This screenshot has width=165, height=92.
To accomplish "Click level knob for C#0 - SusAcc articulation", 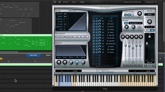I will (x=100, y=24).
